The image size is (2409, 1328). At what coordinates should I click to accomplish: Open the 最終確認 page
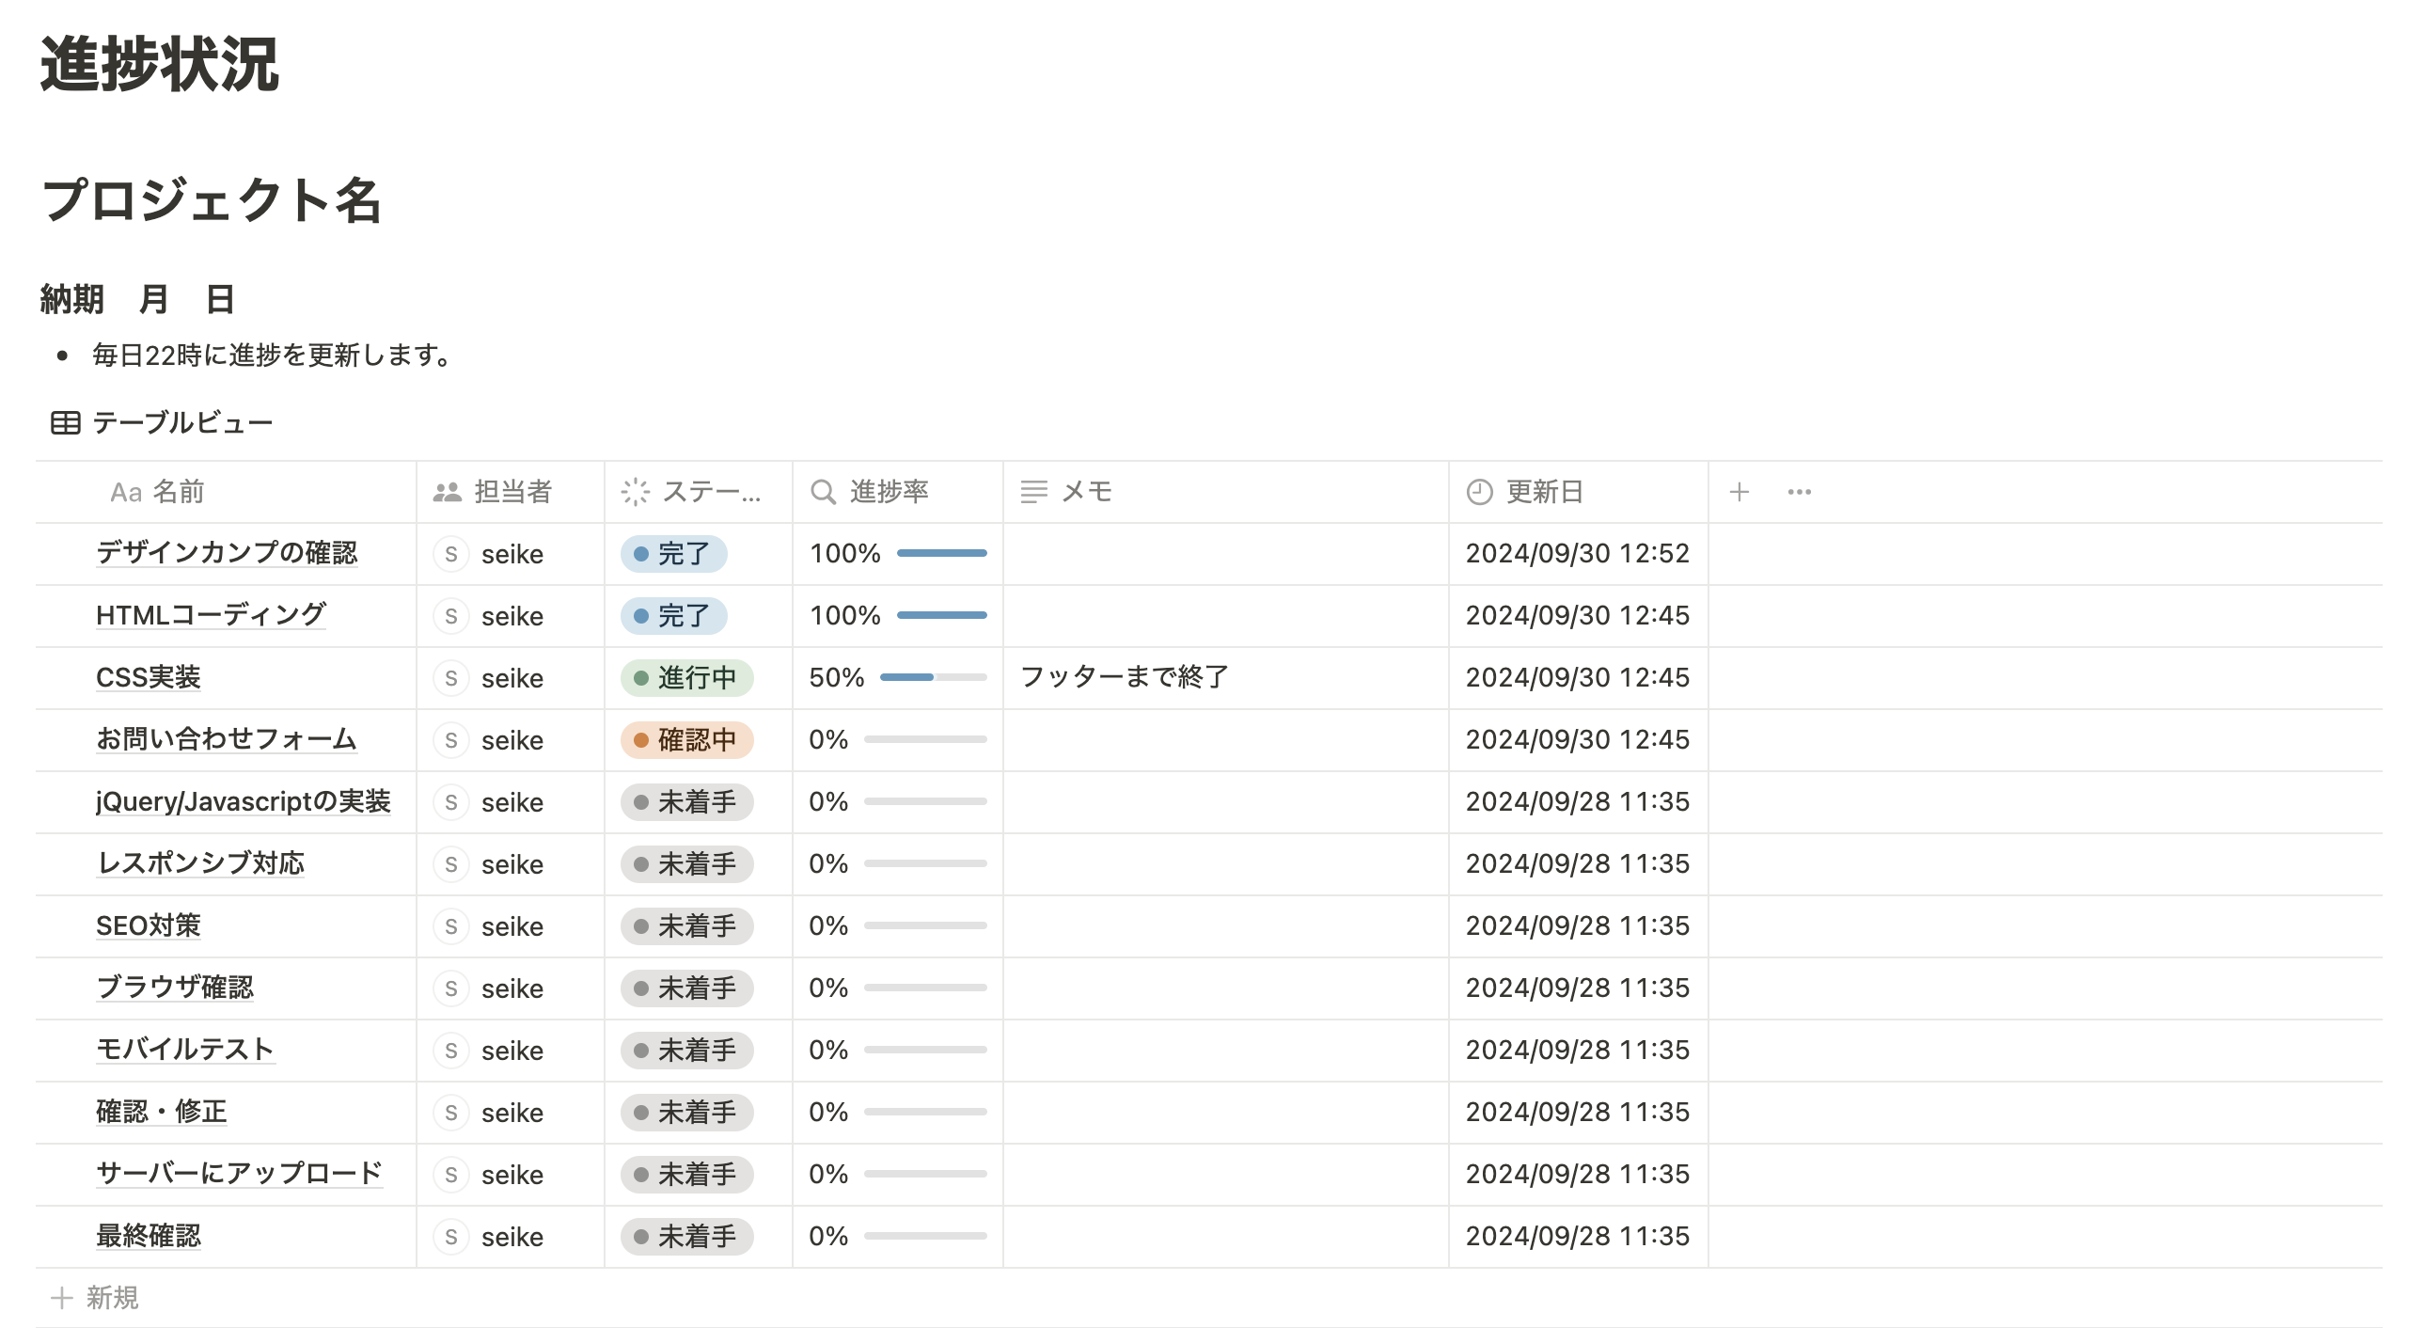(x=149, y=1235)
